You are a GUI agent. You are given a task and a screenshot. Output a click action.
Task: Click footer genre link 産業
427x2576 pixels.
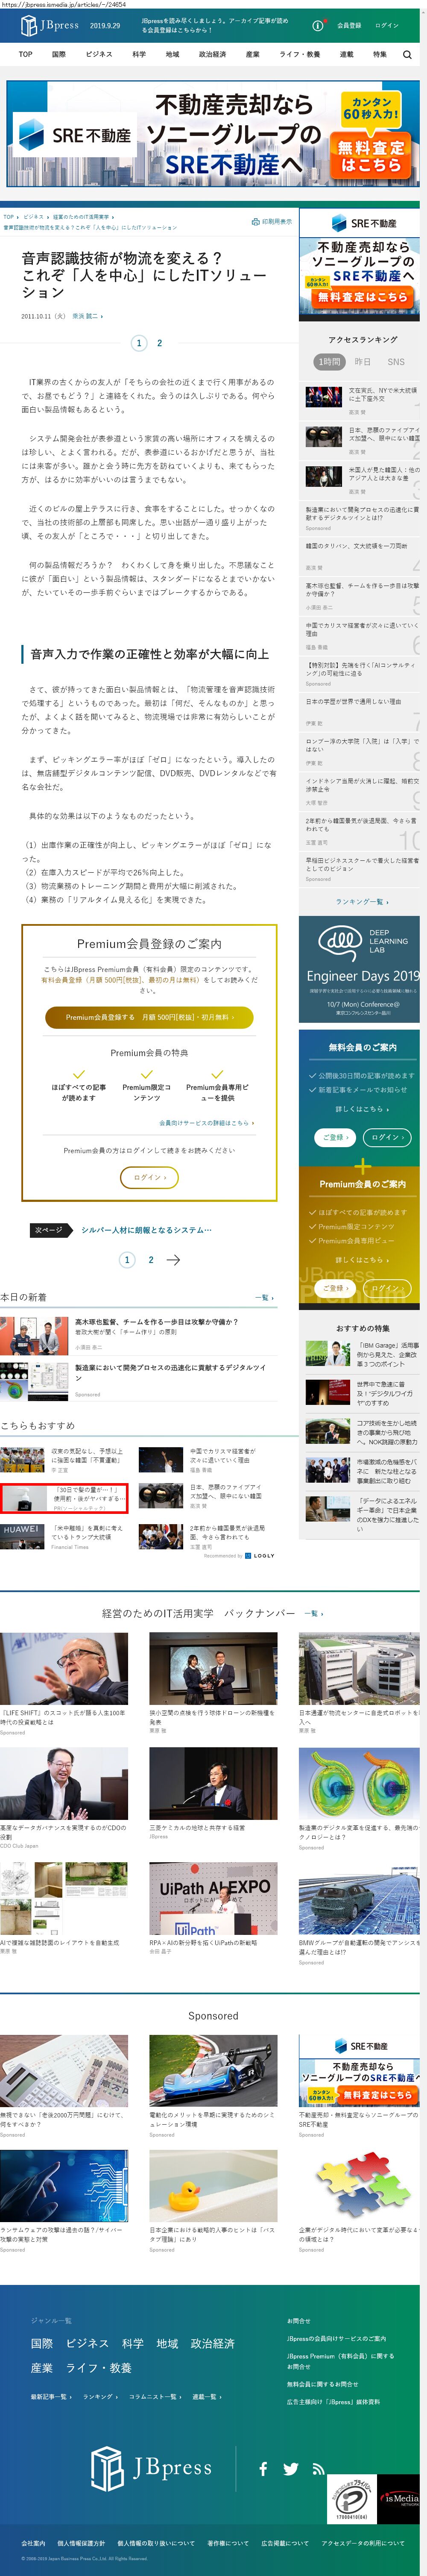(x=42, y=2368)
